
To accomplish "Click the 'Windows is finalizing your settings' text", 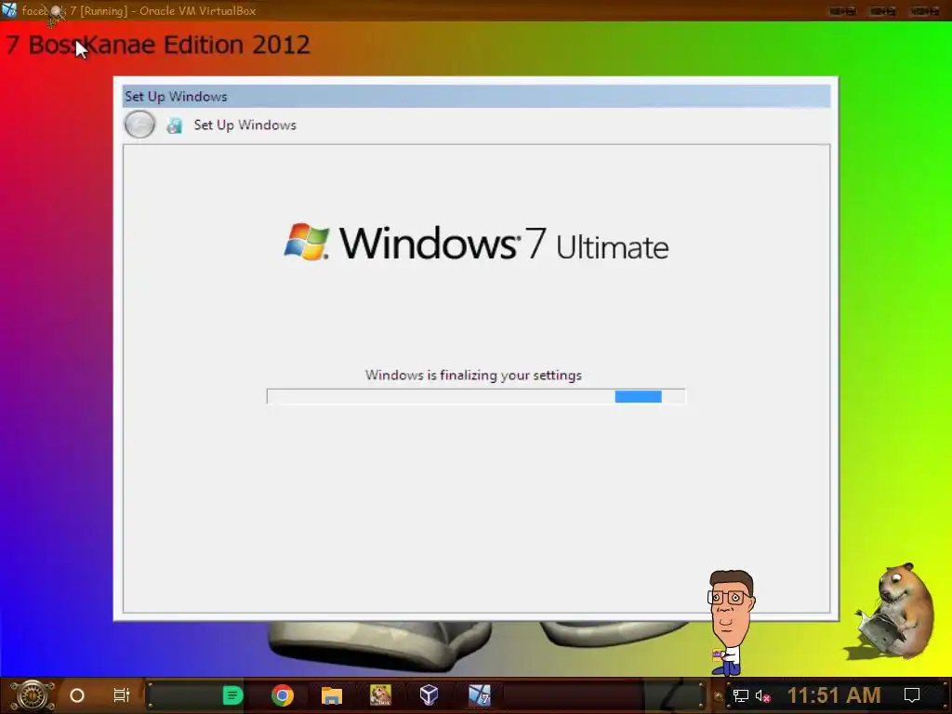I will (x=473, y=376).
